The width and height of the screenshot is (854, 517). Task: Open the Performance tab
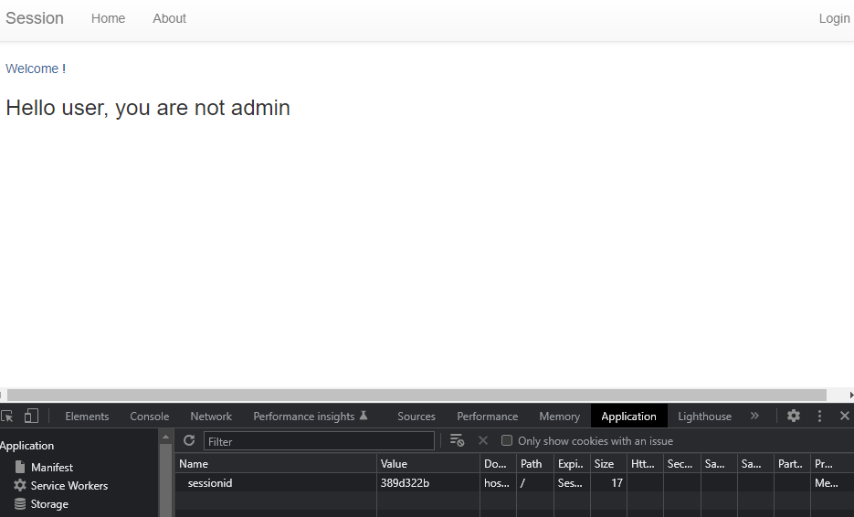point(488,417)
